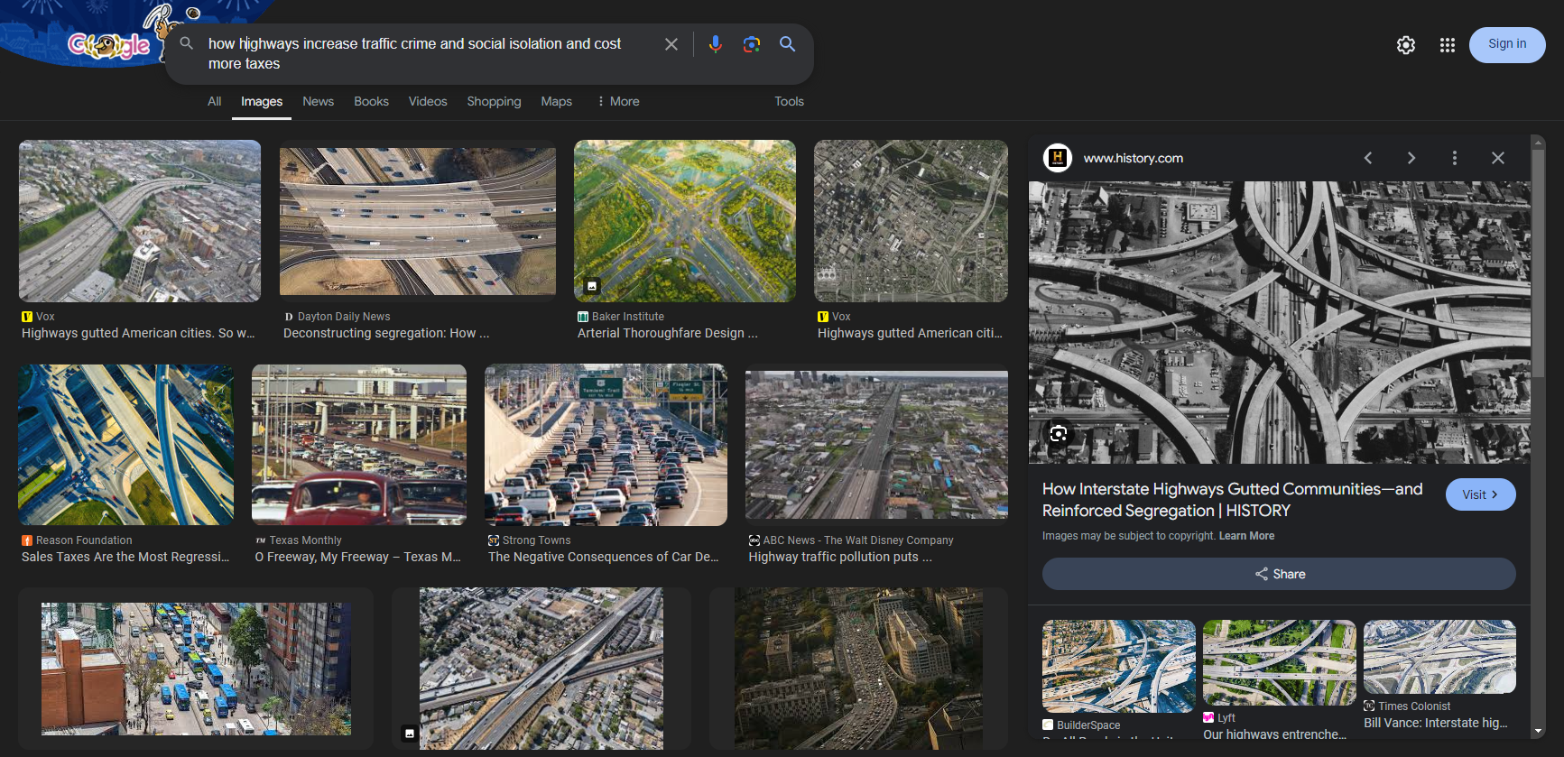Switch to the News tab

(318, 101)
